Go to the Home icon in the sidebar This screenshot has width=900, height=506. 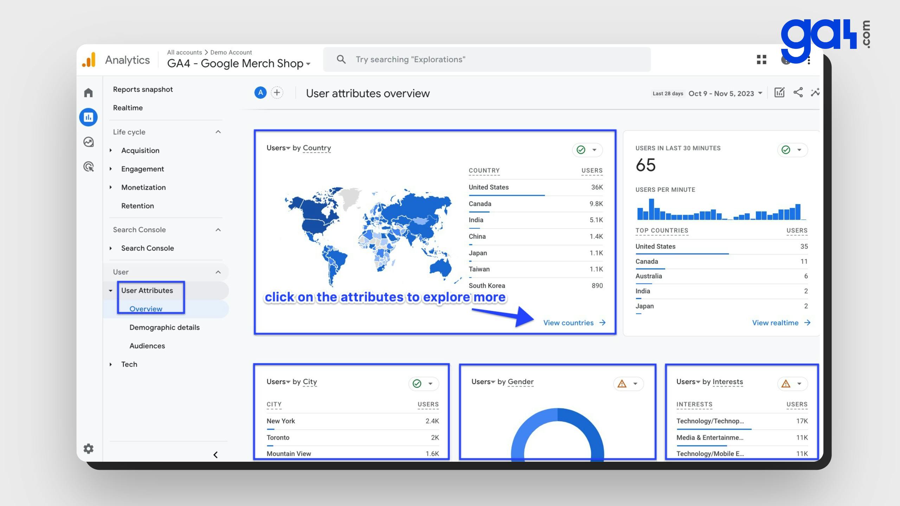point(88,93)
